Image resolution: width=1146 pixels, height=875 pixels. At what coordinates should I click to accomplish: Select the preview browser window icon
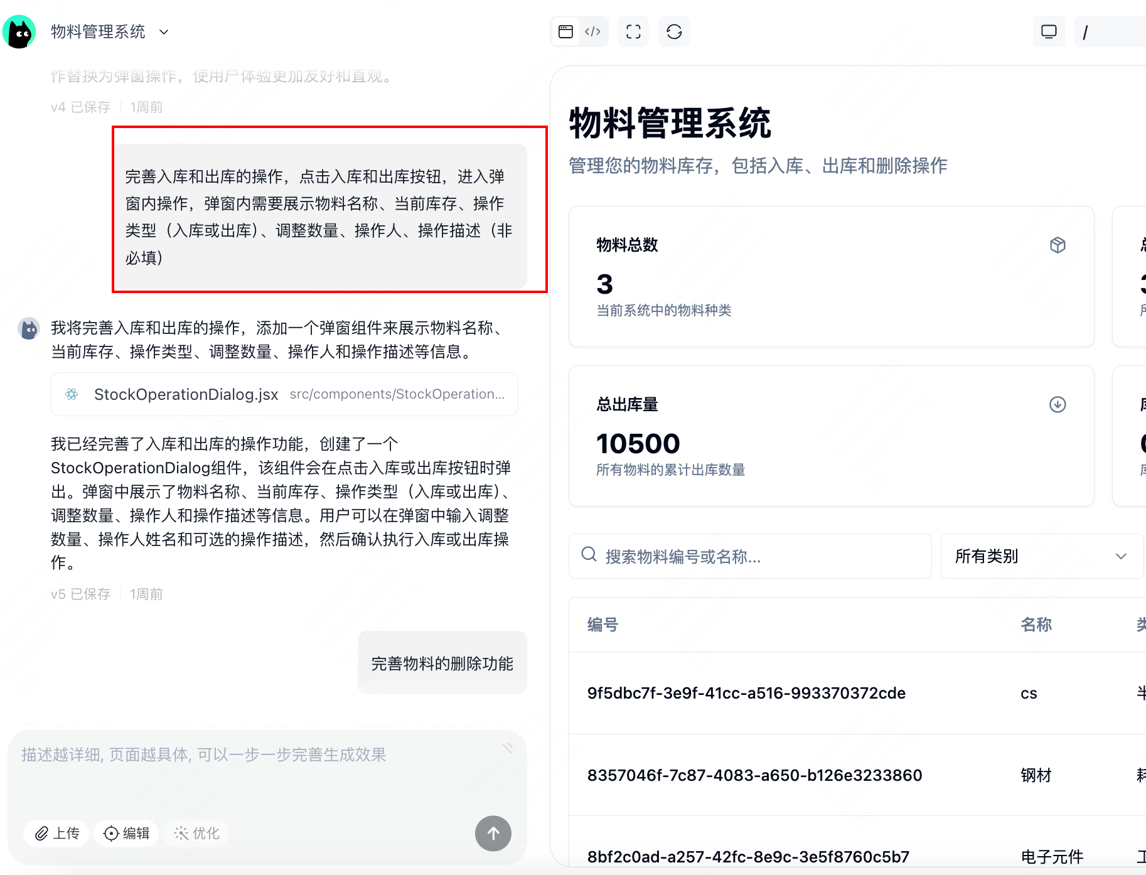click(x=564, y=31)
